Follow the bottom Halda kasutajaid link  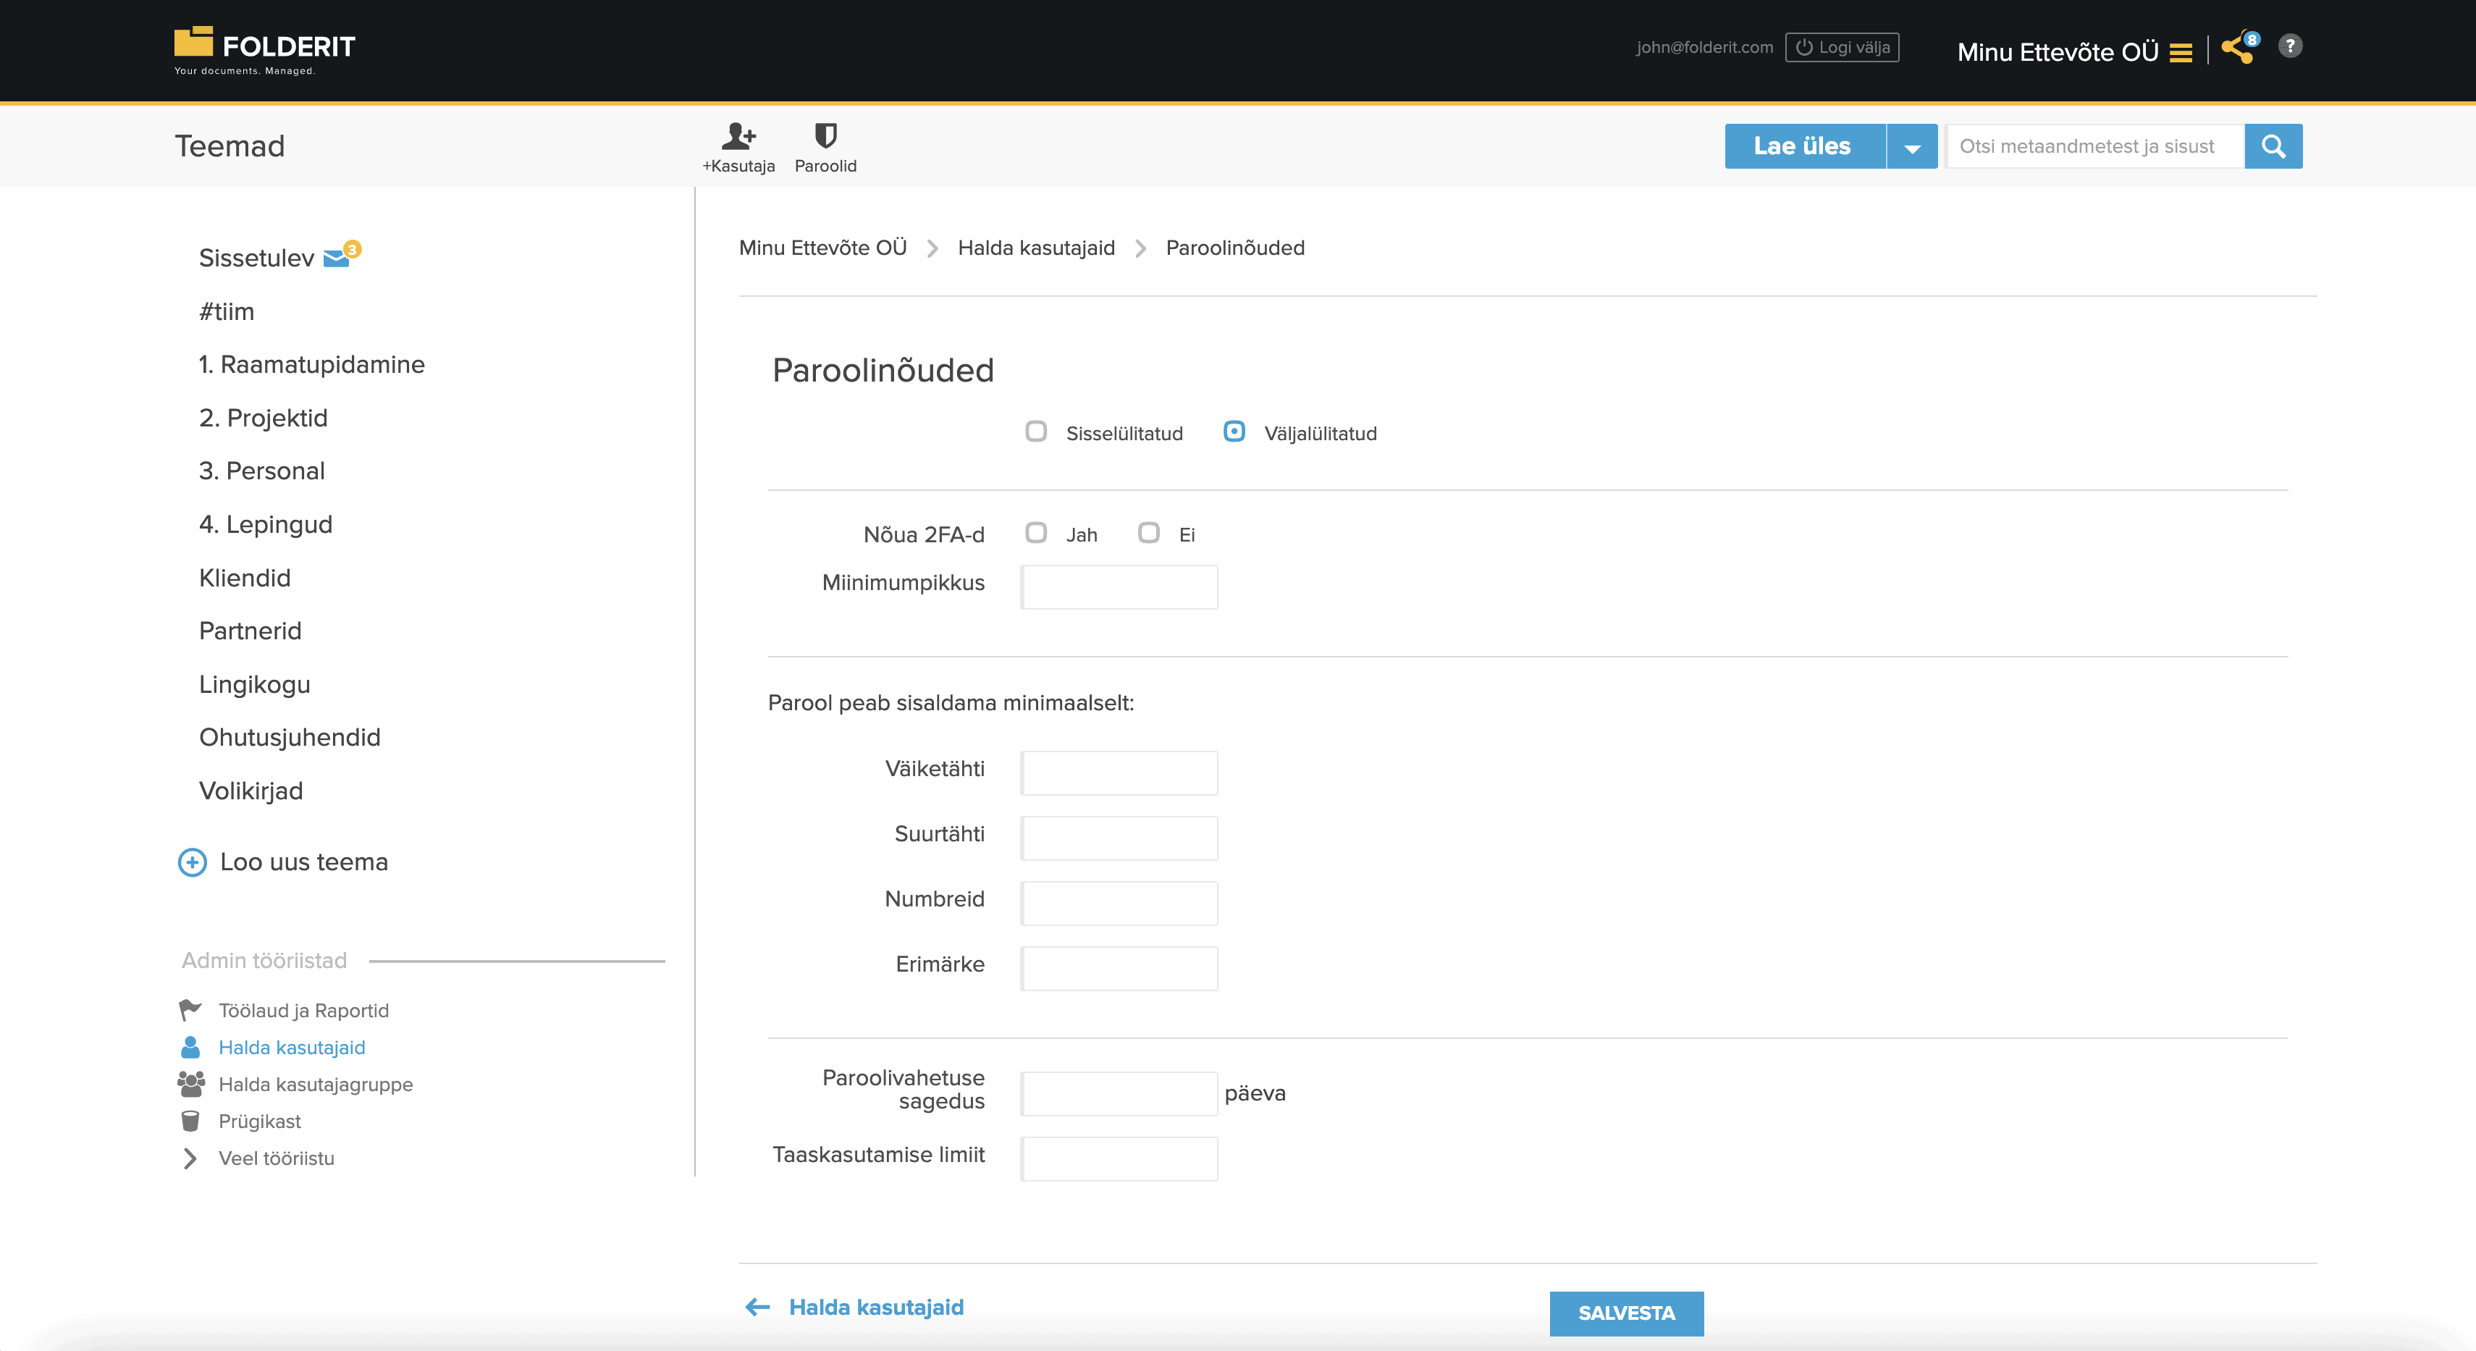point(877,1307)
